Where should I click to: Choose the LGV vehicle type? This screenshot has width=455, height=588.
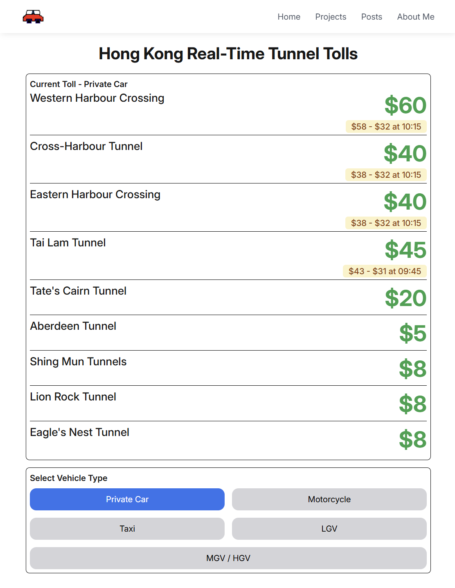coord(329,529)
